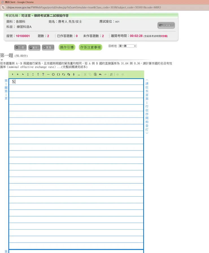Click the 50.00分 score label
Screen dimensions: 209x253
(21, 56)
